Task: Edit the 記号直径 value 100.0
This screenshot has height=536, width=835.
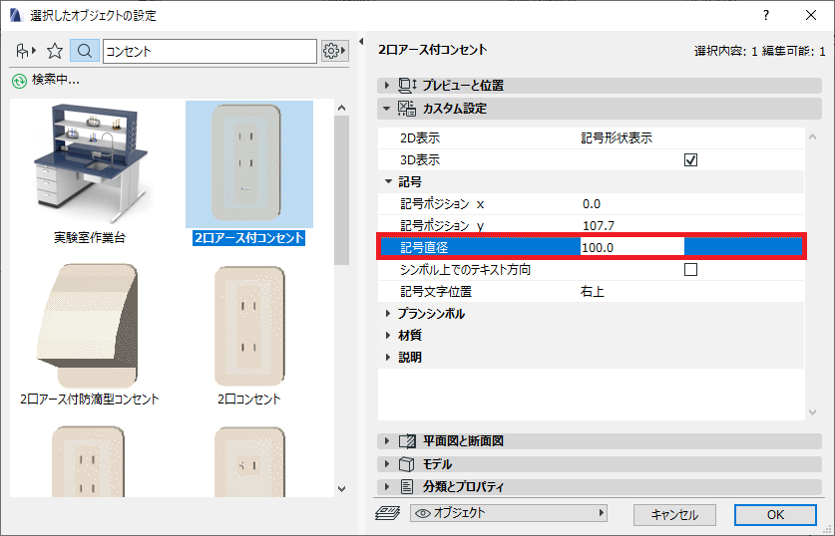Action: (632, 247)
